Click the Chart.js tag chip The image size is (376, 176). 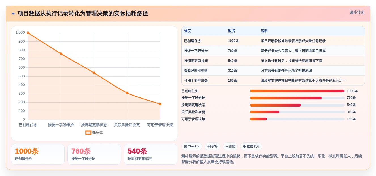tap(192, 147)
